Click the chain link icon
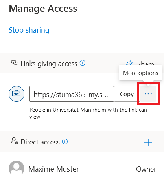This screenshot has width=164, height=181. 15,63
